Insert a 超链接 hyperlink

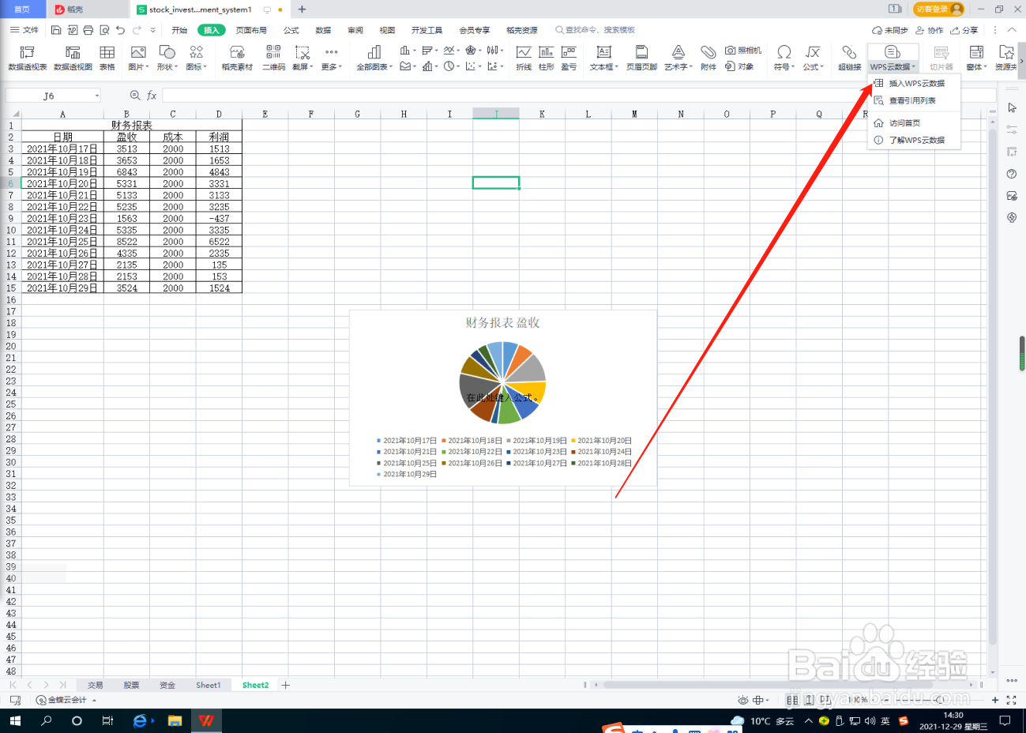849,58
